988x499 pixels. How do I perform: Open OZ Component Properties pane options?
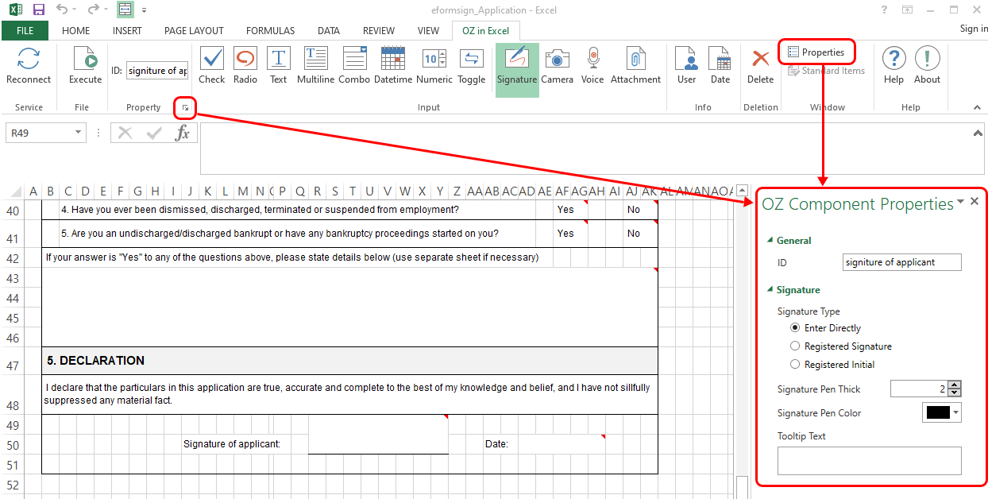click(961, 202)
